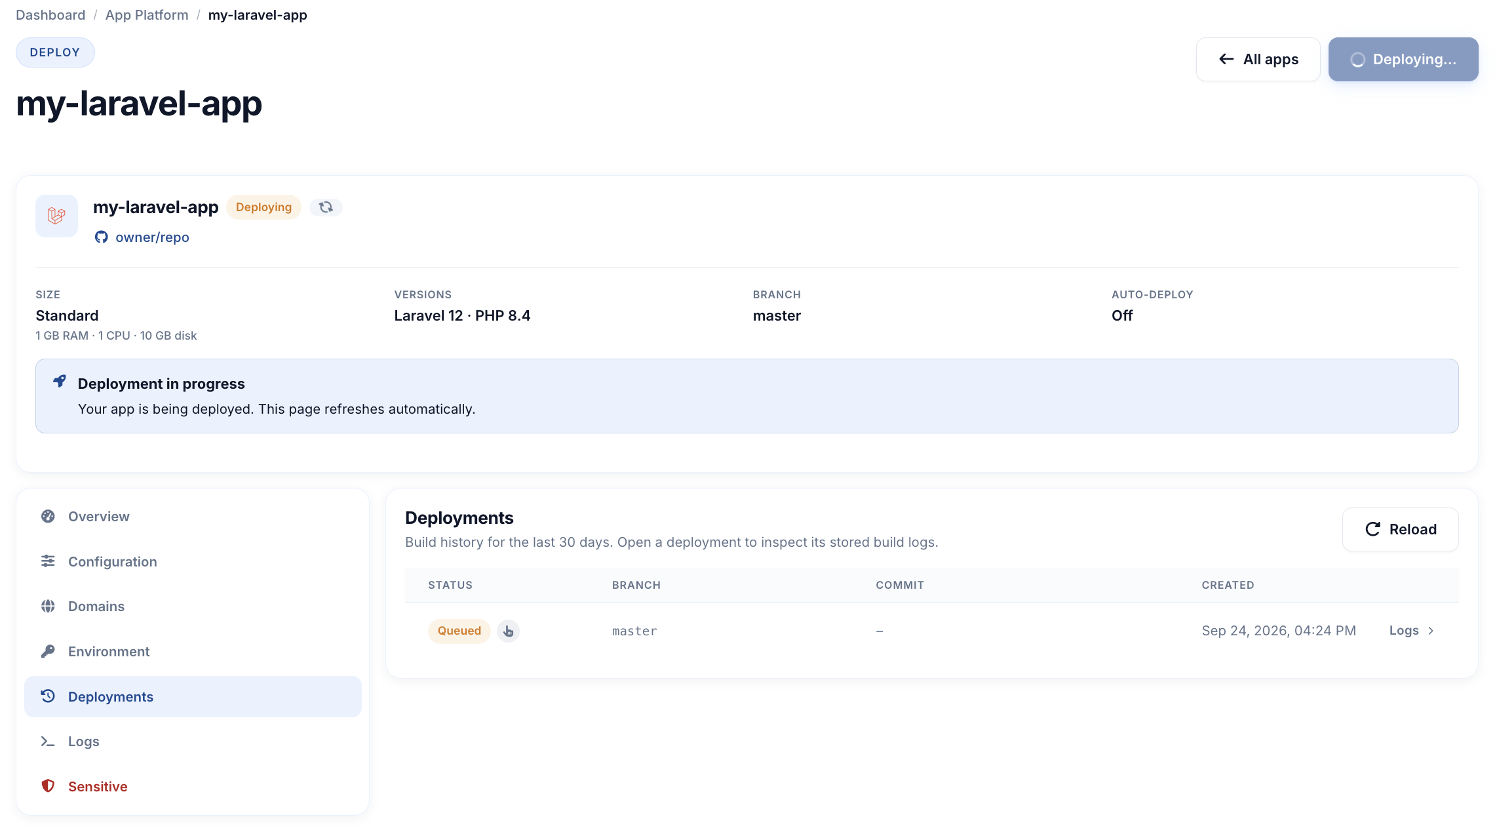Click the rocket icon in deployment banner

(60, 381)
